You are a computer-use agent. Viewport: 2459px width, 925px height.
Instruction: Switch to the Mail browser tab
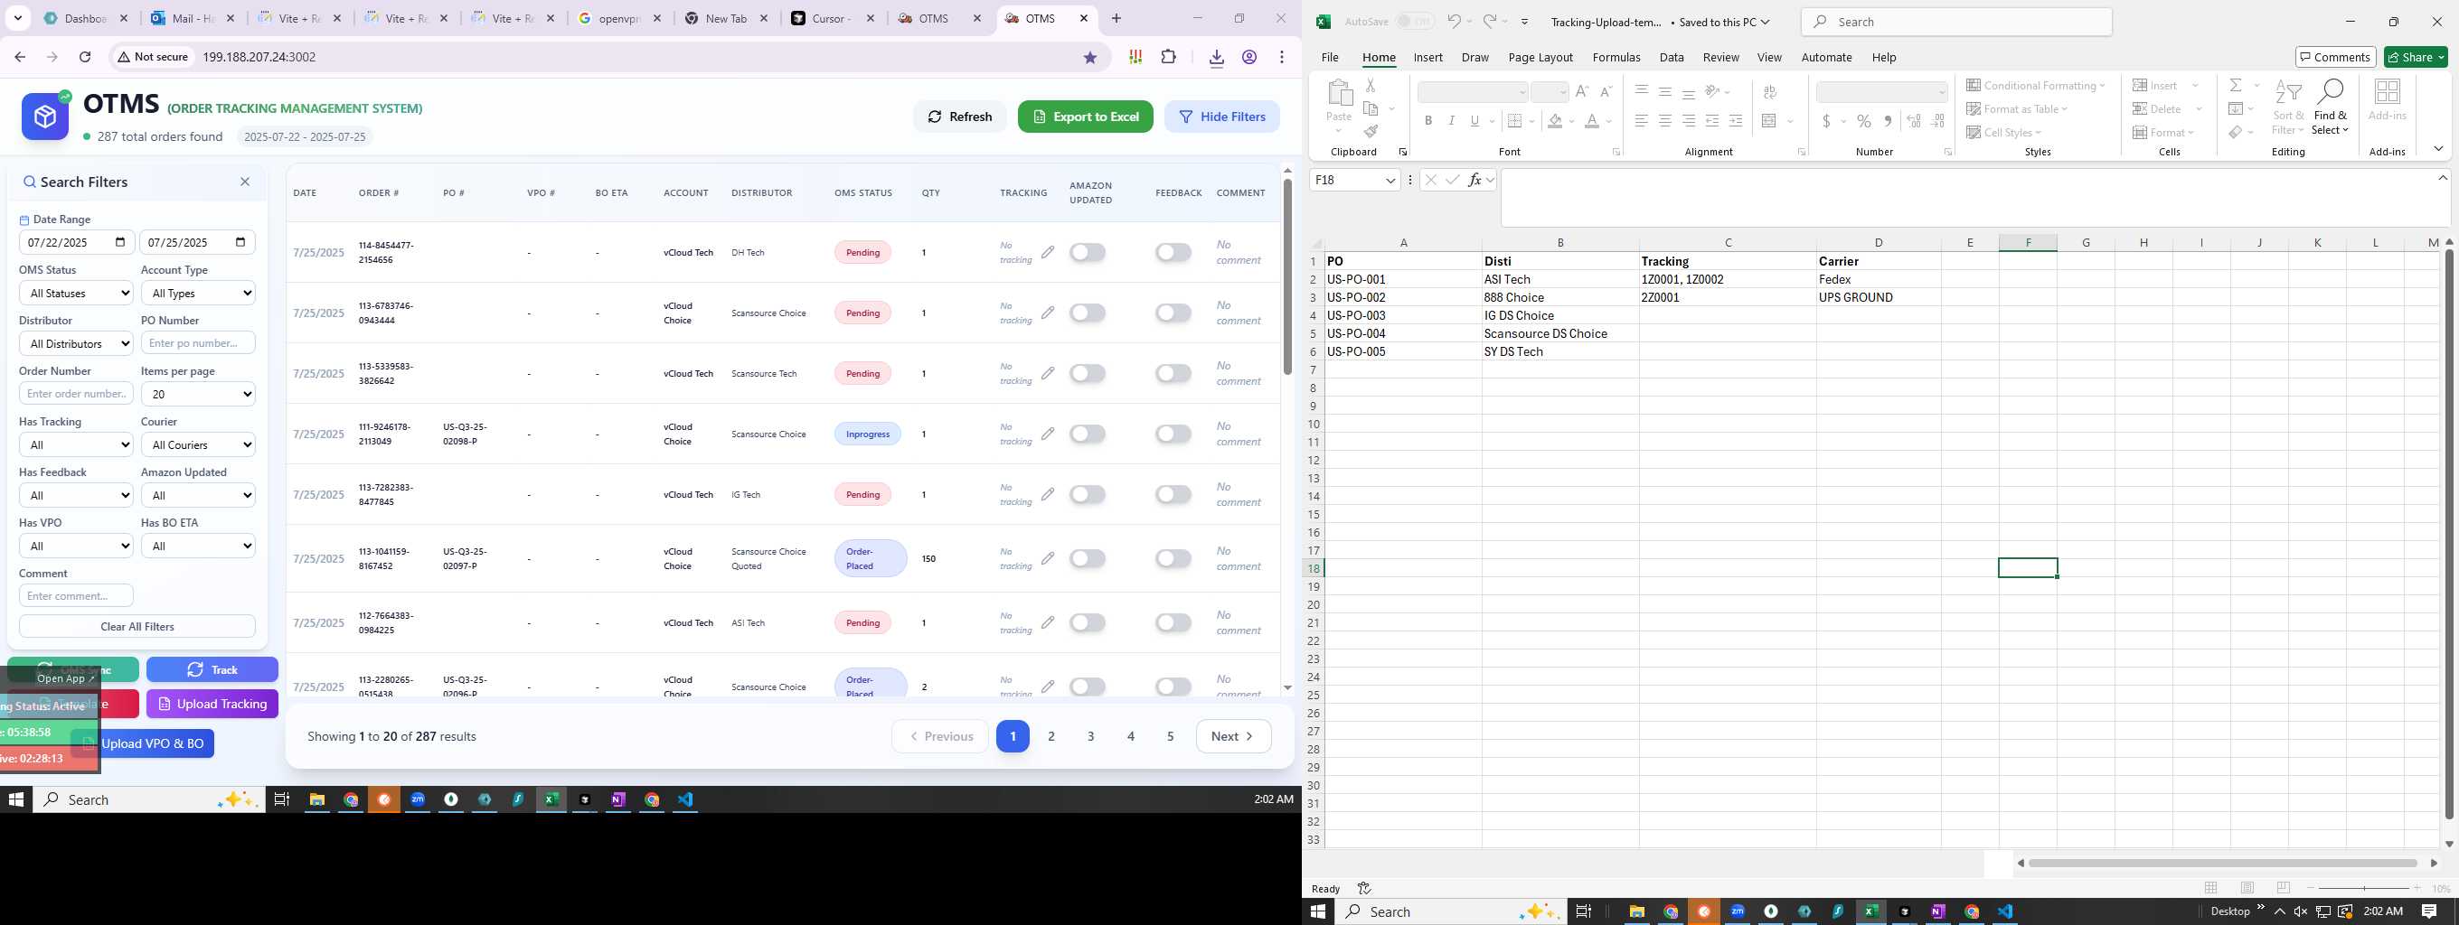point(193,18)
